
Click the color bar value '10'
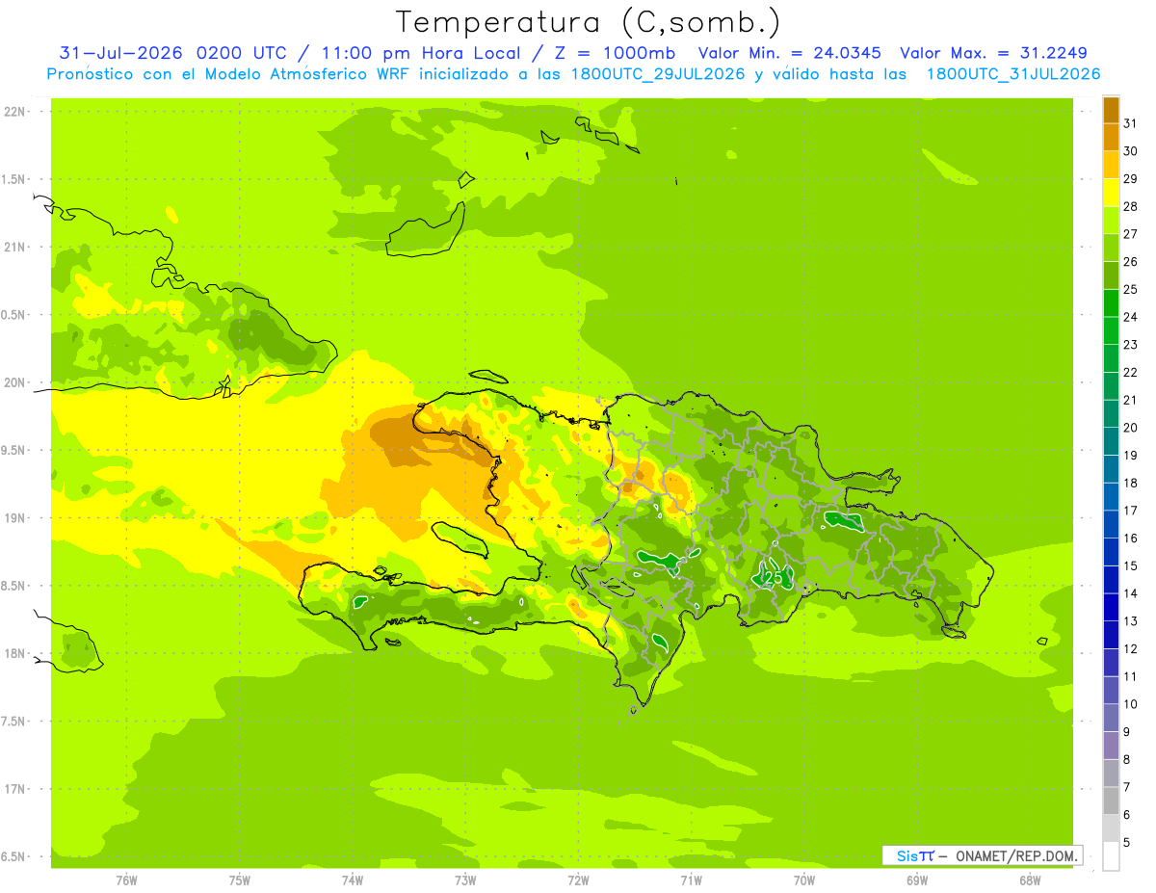1130,704
